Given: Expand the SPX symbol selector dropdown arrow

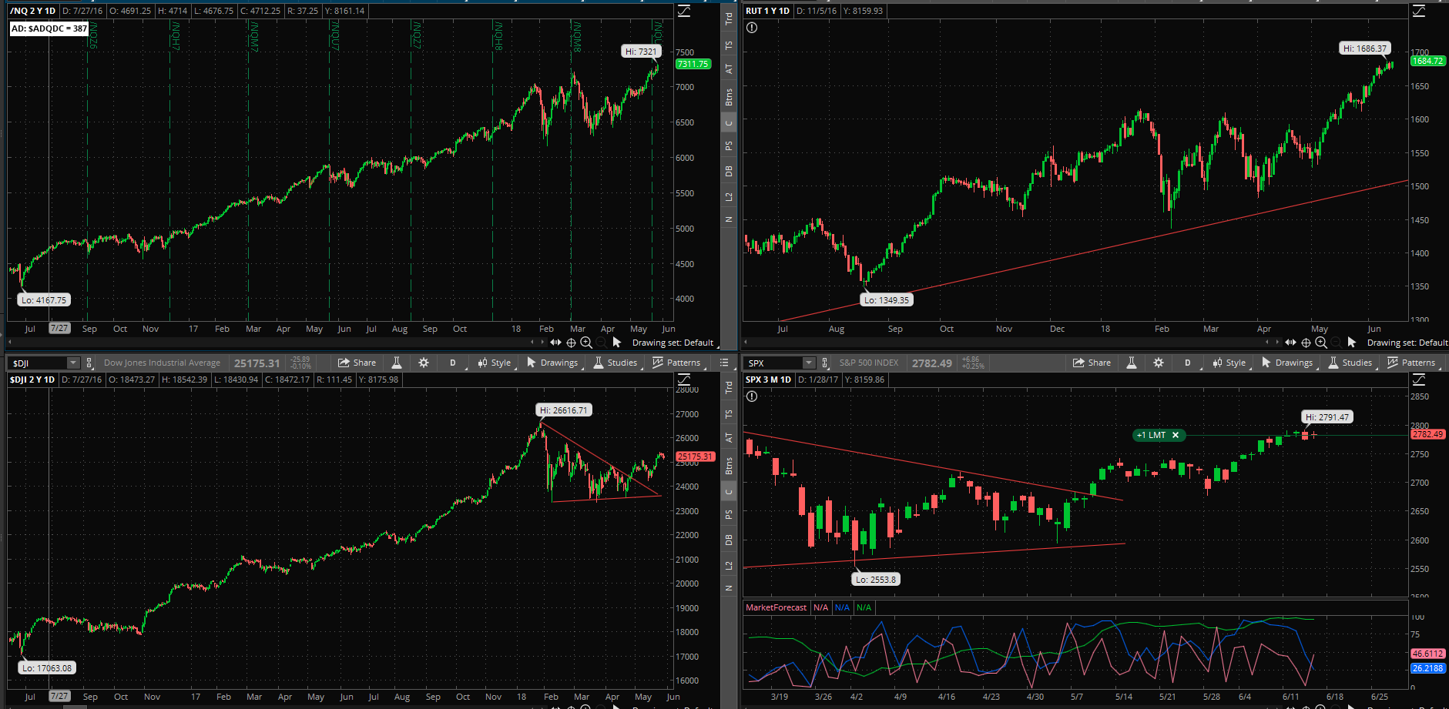Looking at the screenshot, I should [808, 363].
